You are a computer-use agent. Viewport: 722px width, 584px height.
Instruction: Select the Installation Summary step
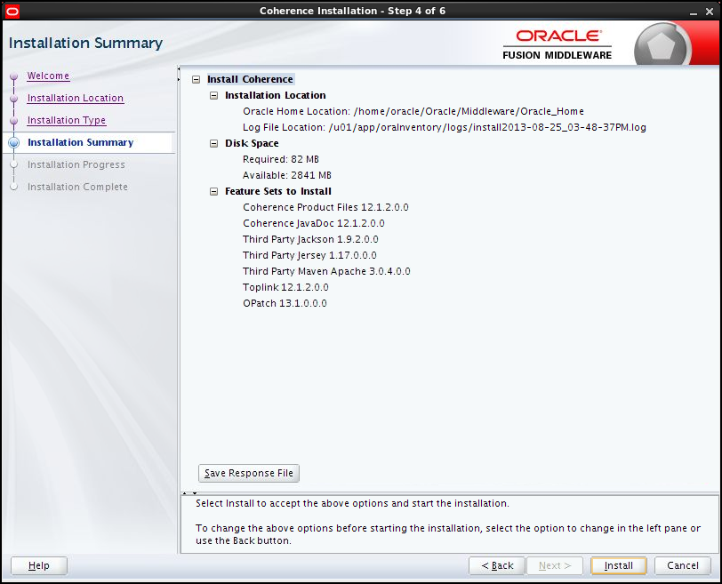80,142
